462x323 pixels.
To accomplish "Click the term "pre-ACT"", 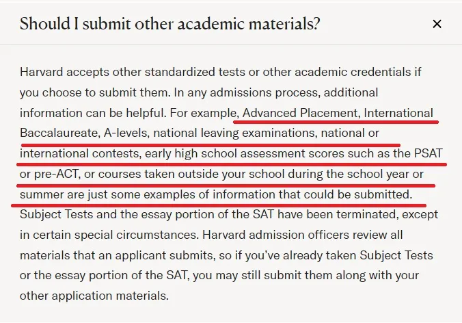I will click(x=55, y=175).
